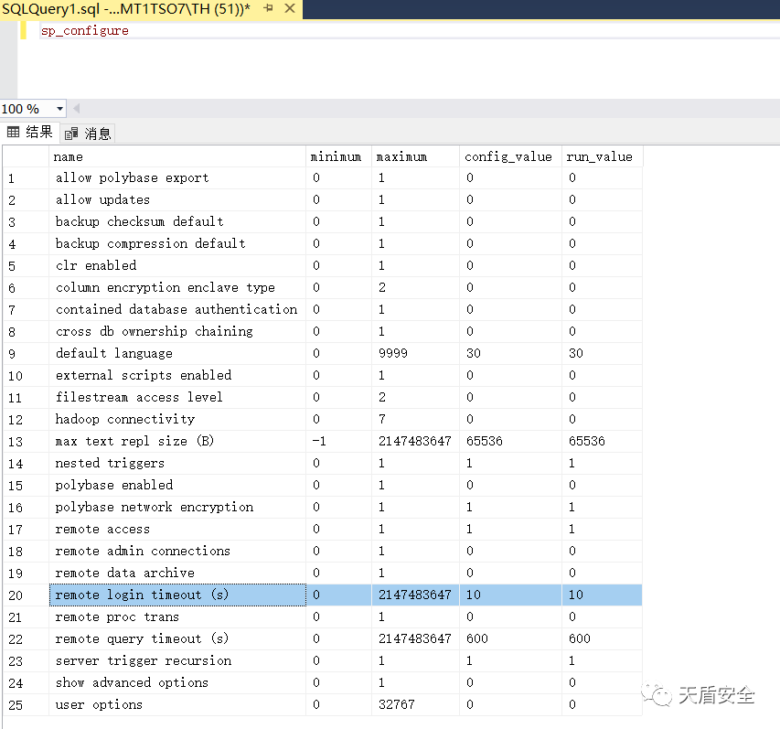Click the grid icon on the 结果 tab
The width and height of the screenshot is (780, 729).
(14, 133)
